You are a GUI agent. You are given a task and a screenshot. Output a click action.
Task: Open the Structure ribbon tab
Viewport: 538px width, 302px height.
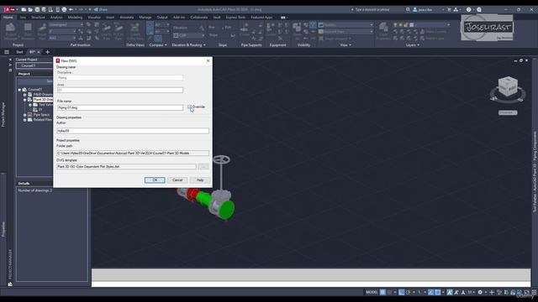coord(38,17)
